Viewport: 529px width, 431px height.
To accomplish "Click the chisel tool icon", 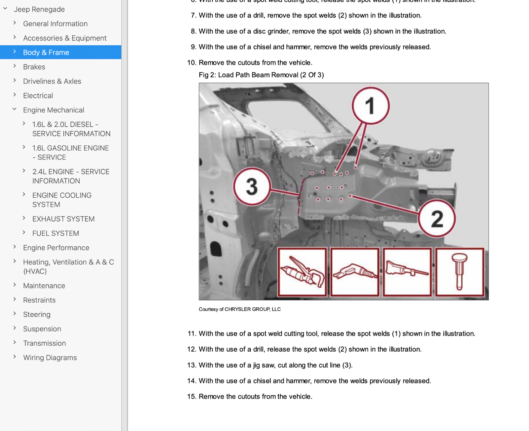I will [x=460, y=272].
